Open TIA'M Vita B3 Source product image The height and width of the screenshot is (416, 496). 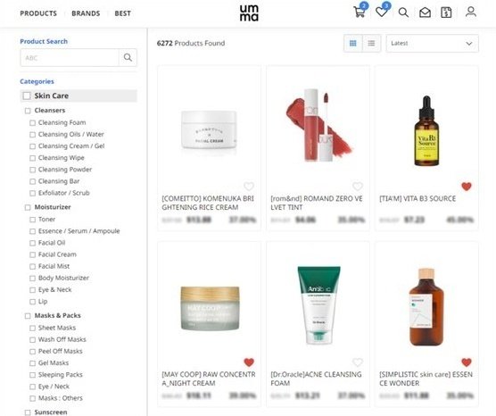426,130
